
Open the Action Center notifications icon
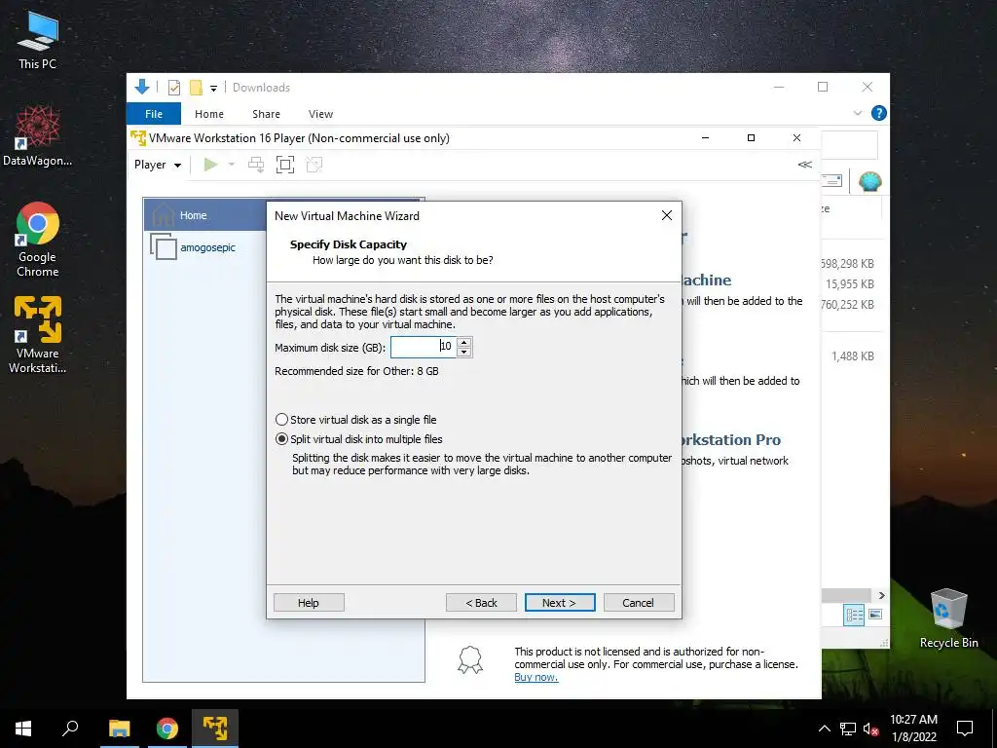[x=965, y=729]
